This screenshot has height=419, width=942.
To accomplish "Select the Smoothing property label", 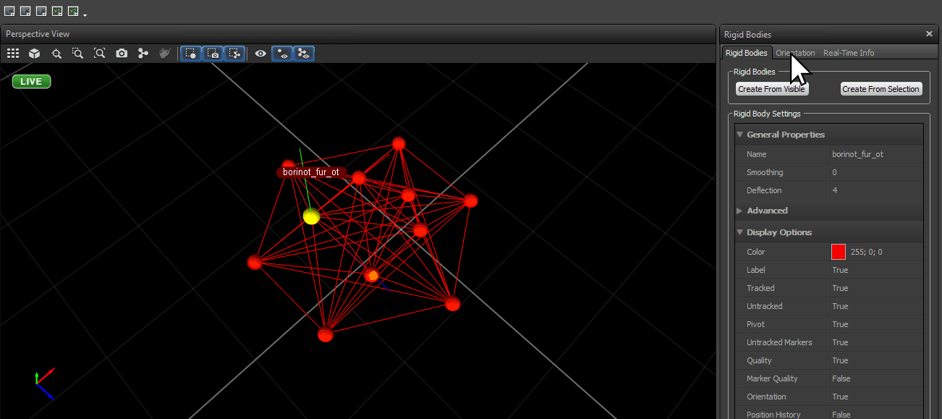I will coord(765,172).
